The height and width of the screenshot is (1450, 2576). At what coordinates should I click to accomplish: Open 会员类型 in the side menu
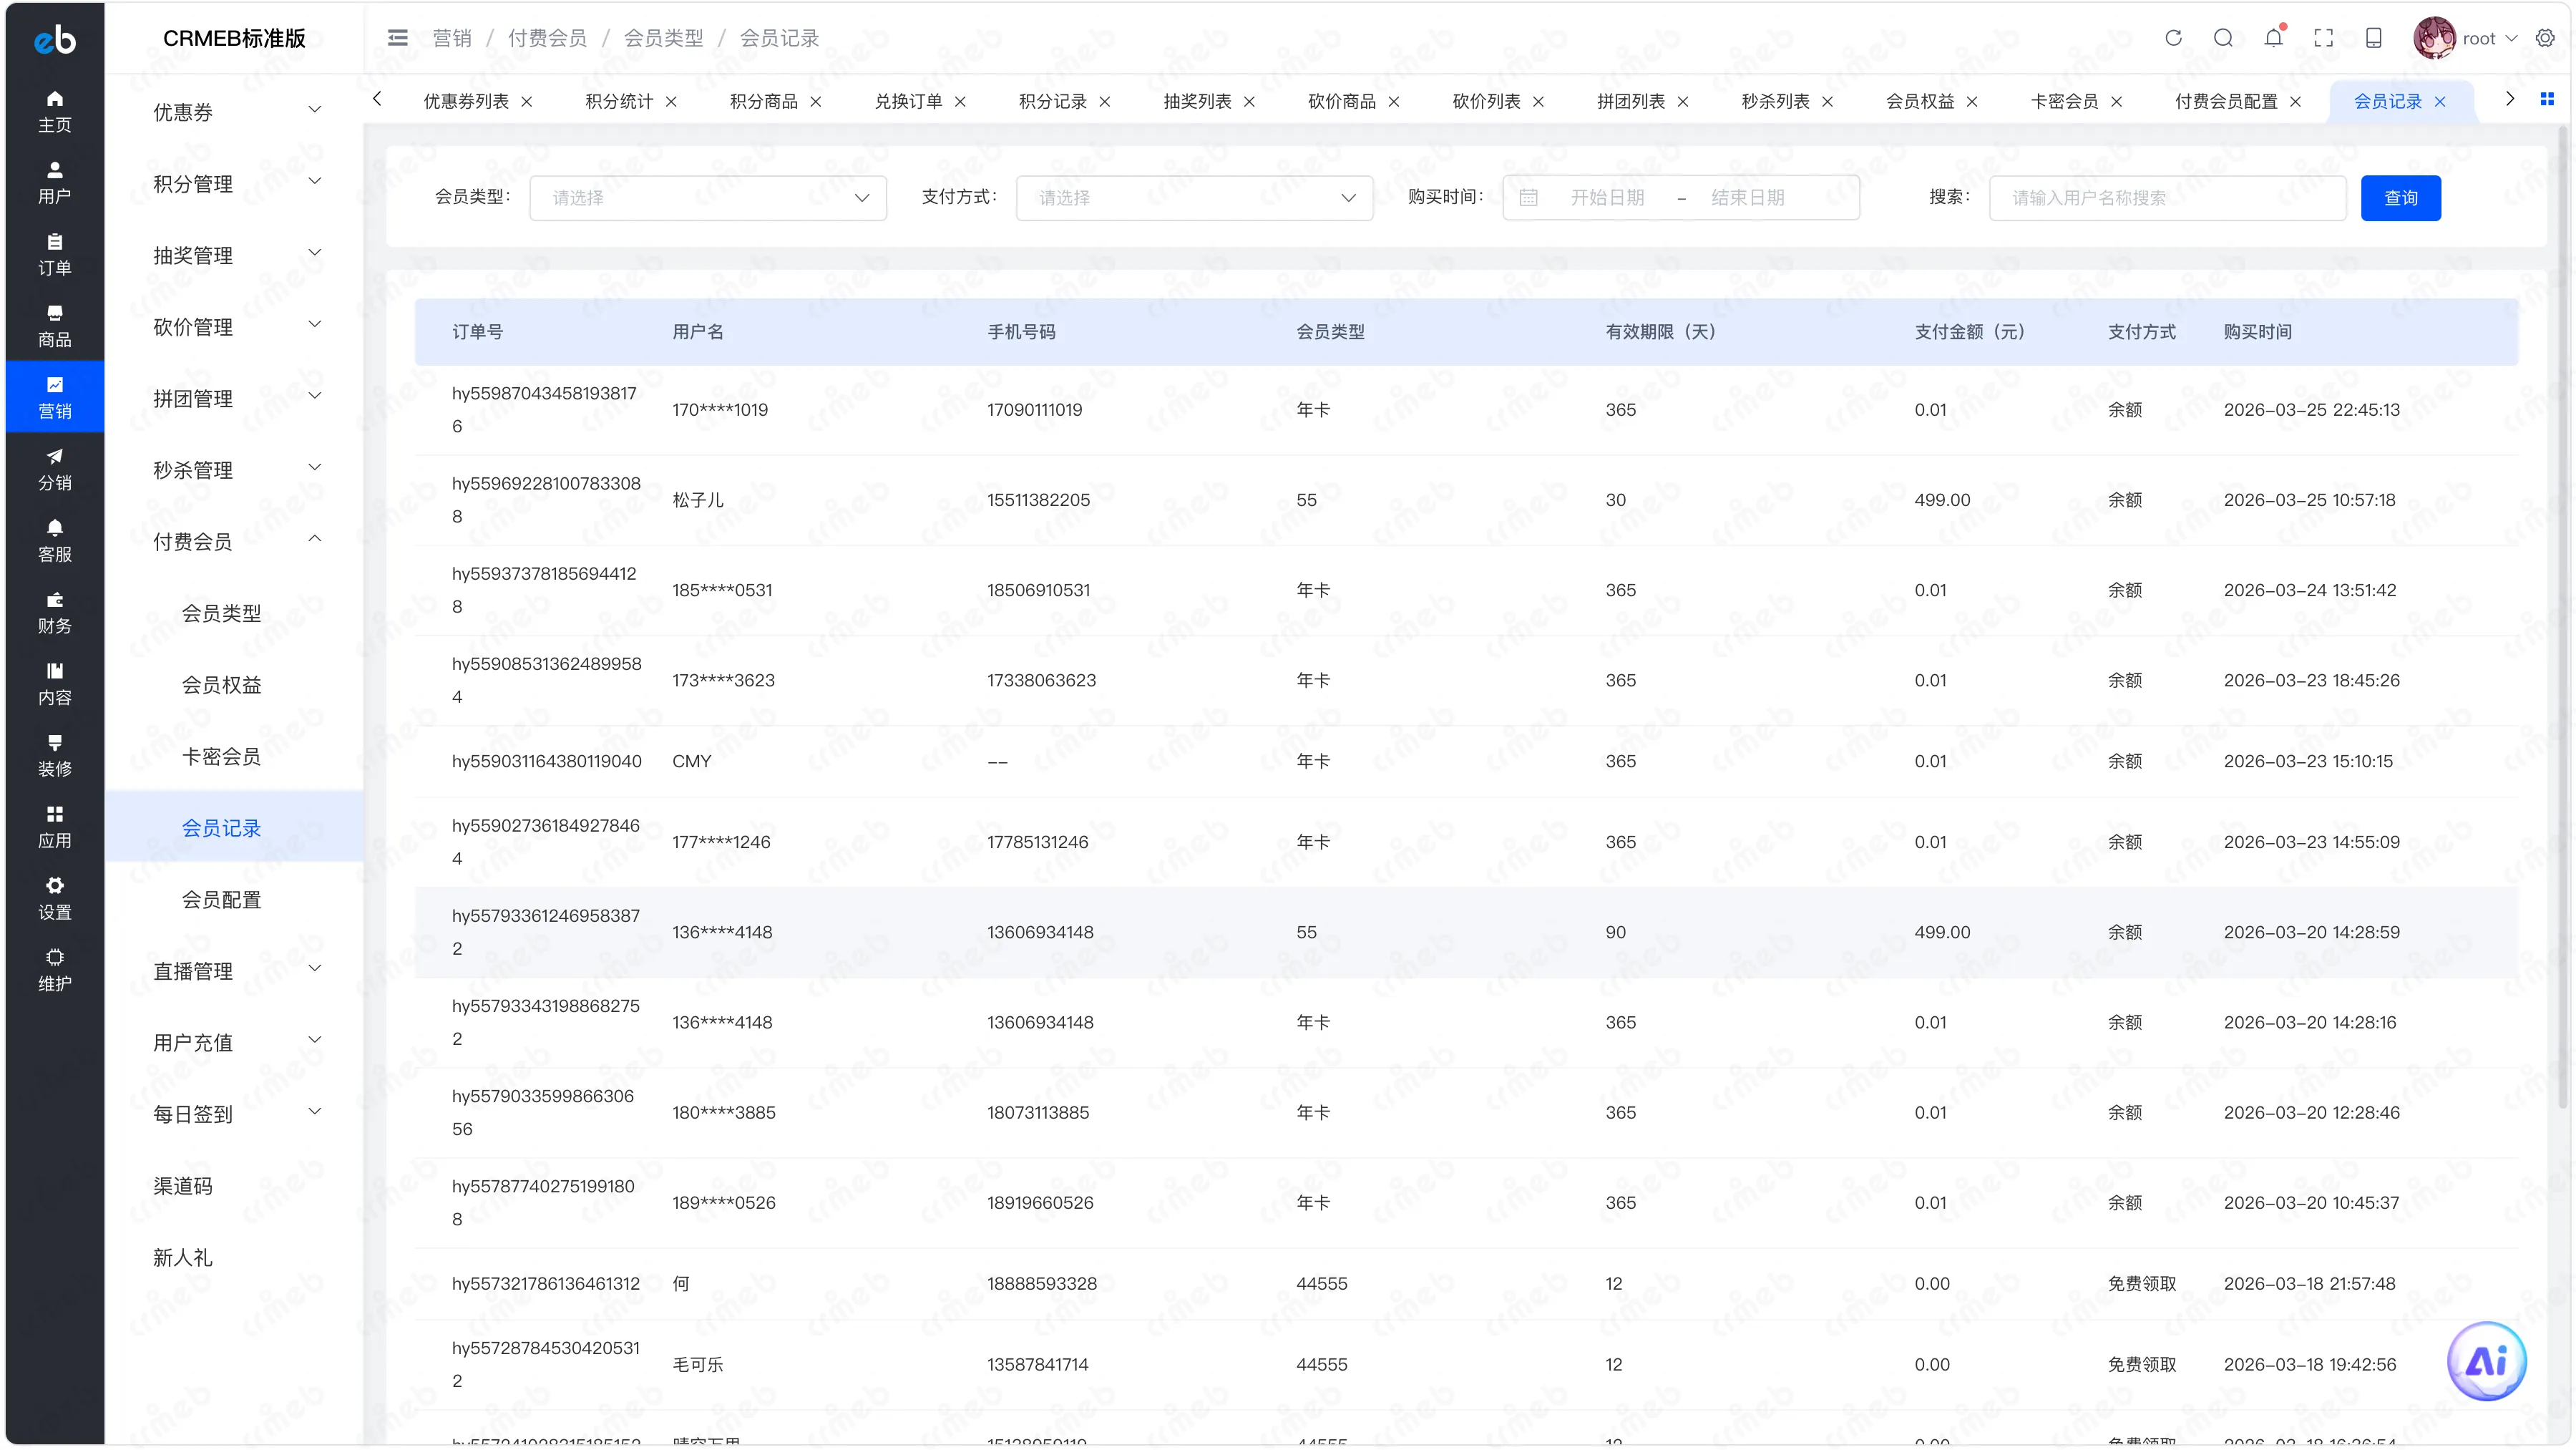click(236, 612)
